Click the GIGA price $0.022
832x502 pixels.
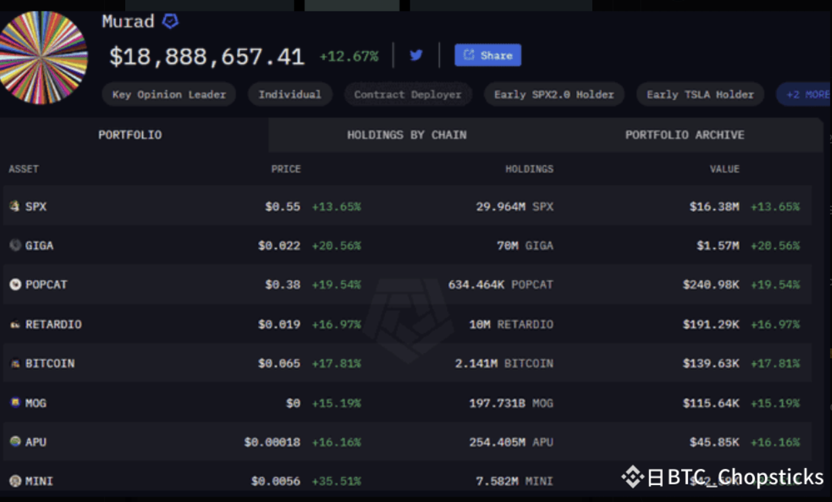279,246
